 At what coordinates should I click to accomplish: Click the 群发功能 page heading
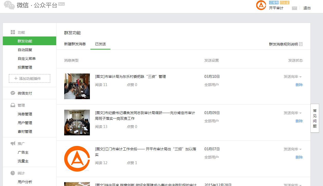point(72,33)
